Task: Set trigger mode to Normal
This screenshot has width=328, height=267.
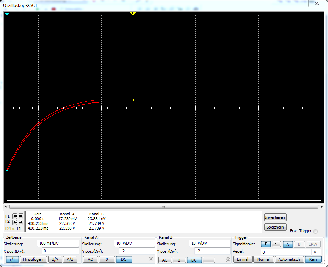Action: [263, 259]
